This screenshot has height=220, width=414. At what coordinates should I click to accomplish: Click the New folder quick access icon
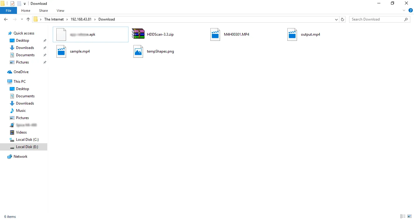19,4
